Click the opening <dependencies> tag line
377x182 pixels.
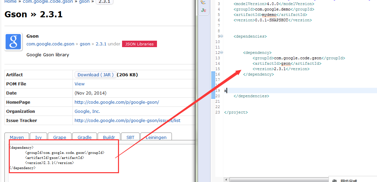click(x=250, y=36)
